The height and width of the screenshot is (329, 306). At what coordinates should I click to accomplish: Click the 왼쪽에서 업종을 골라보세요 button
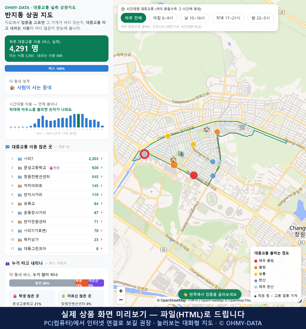209,294
